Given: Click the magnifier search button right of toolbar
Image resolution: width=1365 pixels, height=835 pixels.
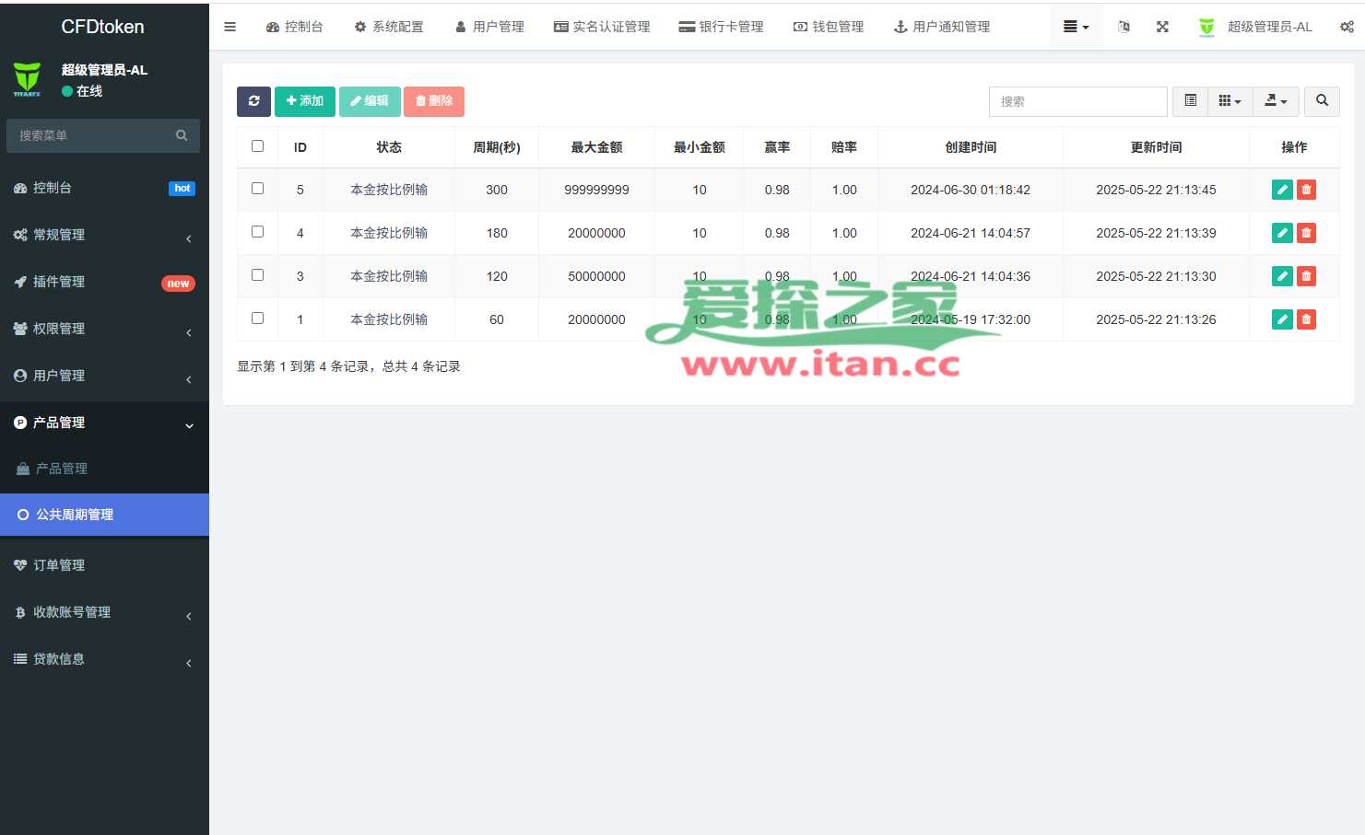Looking at the screenshot, I should (1322, 101).
